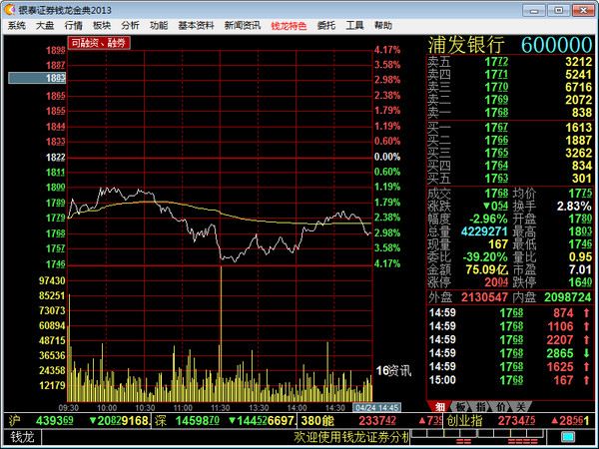Click the 0.00% baseline percentage label
Image resolution: width=599 pixels, height=449 pixels.
(x=387, y=157)
